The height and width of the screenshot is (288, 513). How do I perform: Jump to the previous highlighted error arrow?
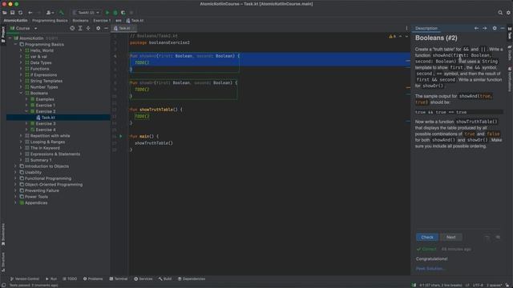point(401,36)
